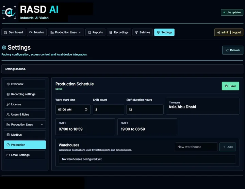Click 'No warehouses configured yet.' text
Viewport: 245px width, 189px height.
pos(82,159)
